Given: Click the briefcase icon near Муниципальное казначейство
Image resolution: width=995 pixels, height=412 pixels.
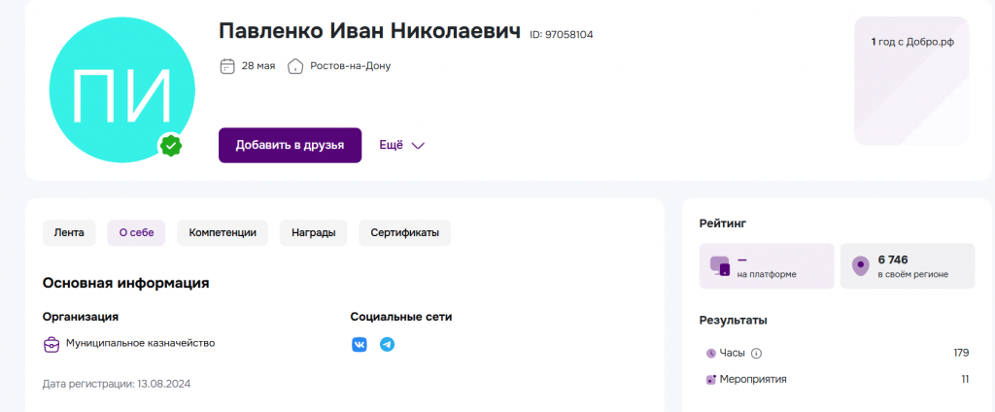Looking at the screenshot, I should coord(51,344).
